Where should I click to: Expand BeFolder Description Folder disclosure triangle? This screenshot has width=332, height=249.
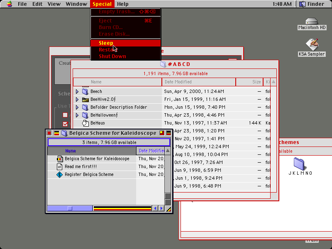click(77, 107)
